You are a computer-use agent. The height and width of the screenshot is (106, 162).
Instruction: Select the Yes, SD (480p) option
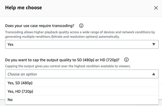pos(82,83)
